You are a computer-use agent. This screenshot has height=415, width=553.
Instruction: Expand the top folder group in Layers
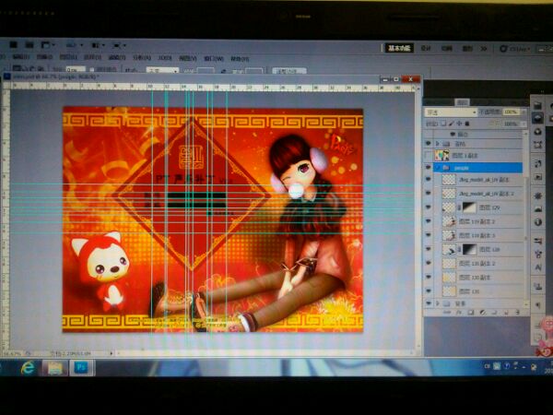[x=438, y=144]
